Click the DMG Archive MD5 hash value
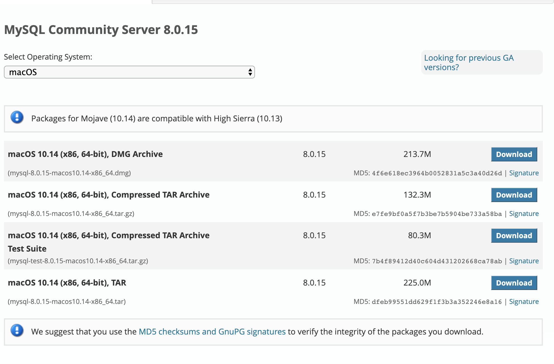The height and width of the screenshot is (364, 554). click(437, 173)
